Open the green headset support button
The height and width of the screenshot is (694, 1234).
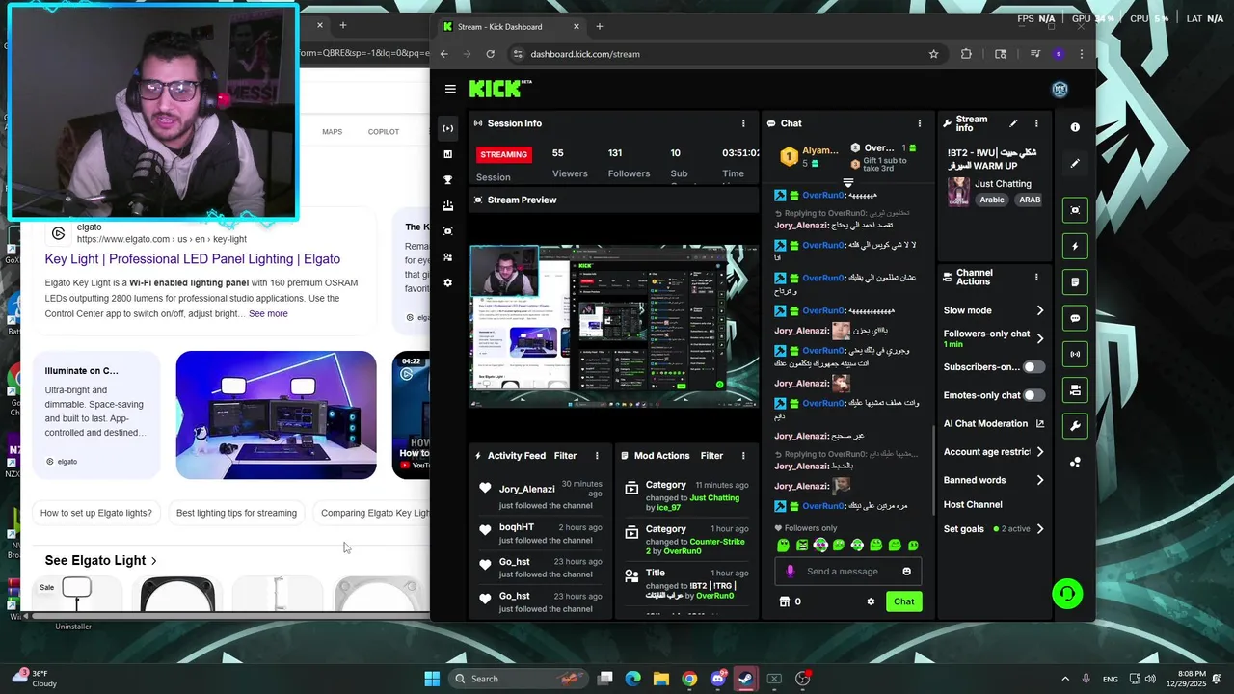pyautogui.click(x=1067, y=594)
